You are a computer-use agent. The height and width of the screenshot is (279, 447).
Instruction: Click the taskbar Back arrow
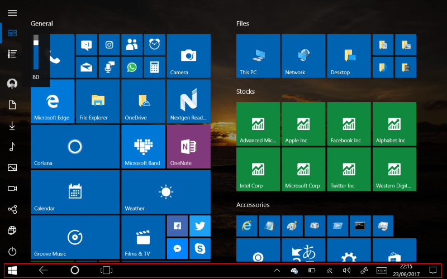pyautogui.click(x=44, y=270)
